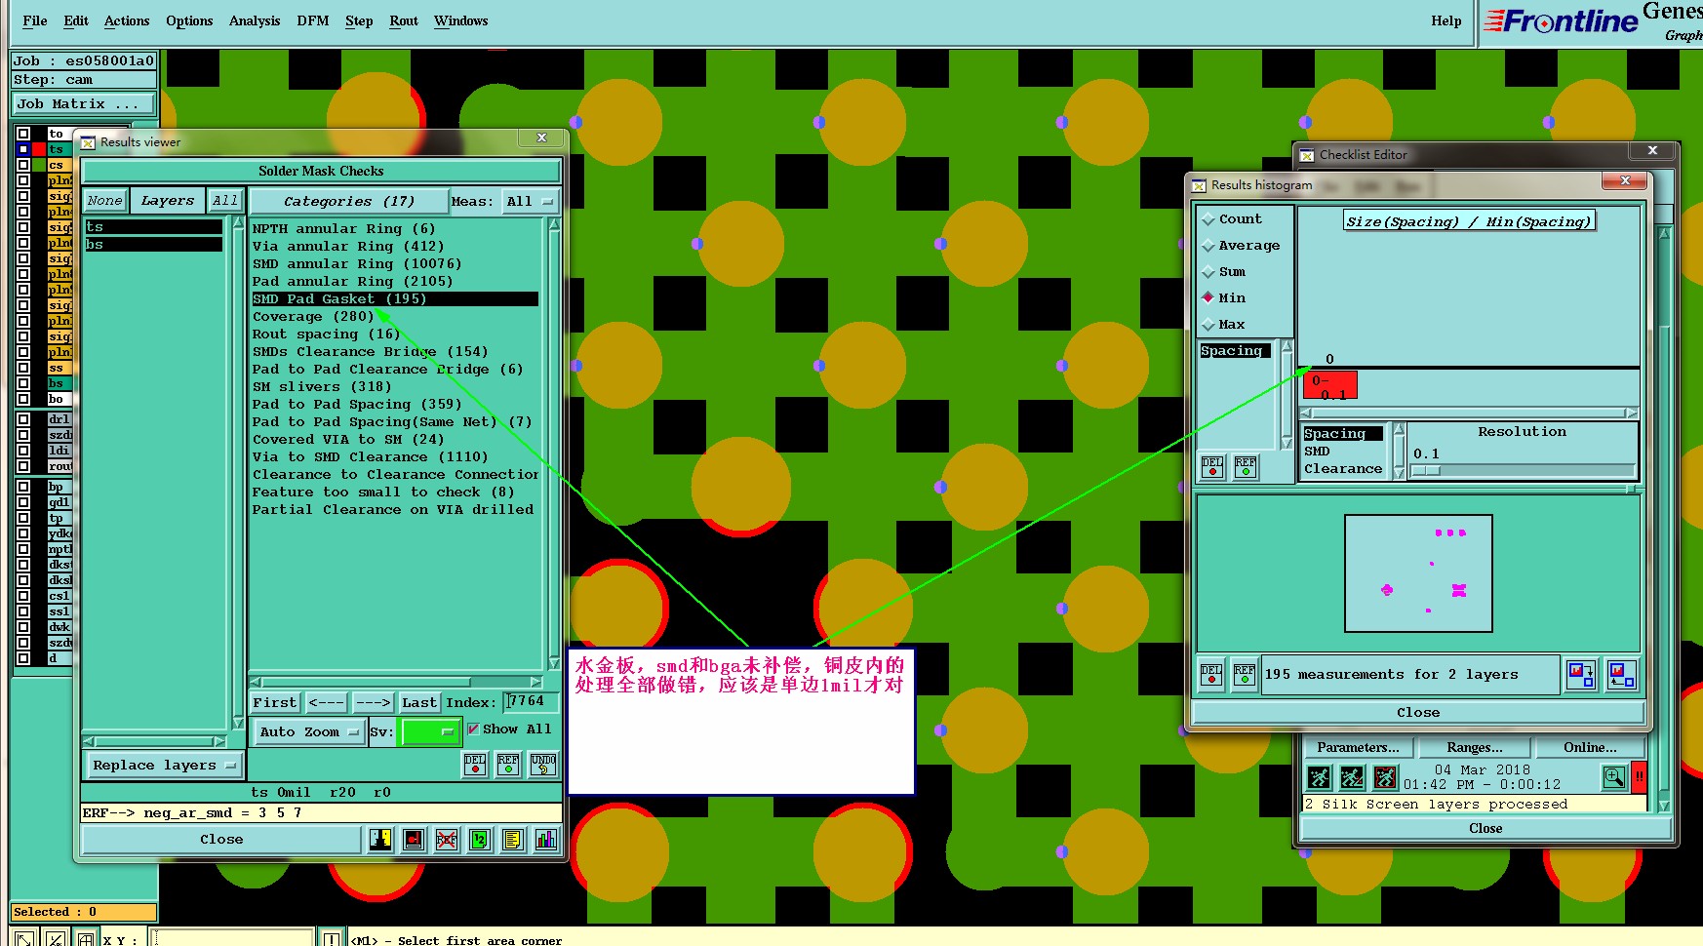
Task: Toggle the checkbox for layer 'bo'
Action: coord(22,399)
